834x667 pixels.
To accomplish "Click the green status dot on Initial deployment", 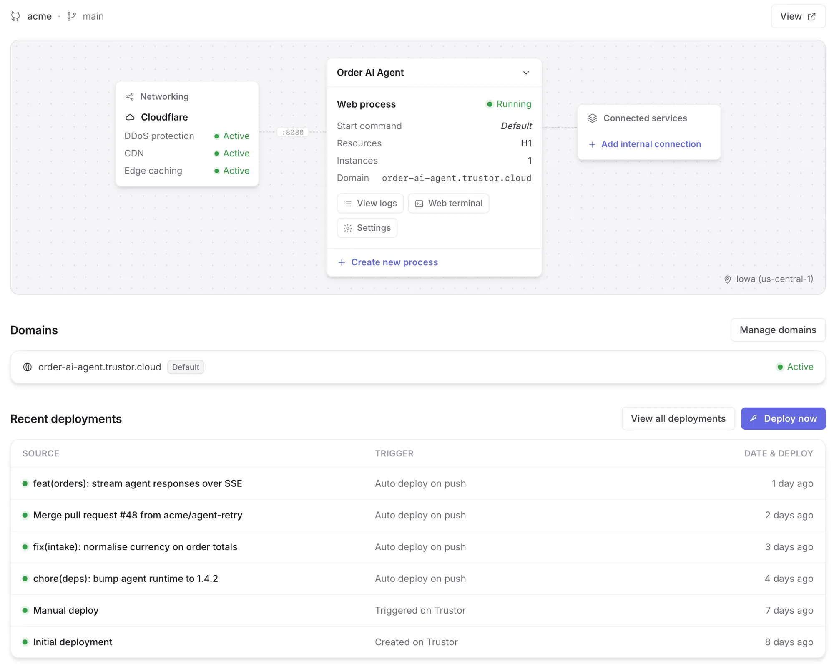I will pyautogui.click(x=25, y=642).
